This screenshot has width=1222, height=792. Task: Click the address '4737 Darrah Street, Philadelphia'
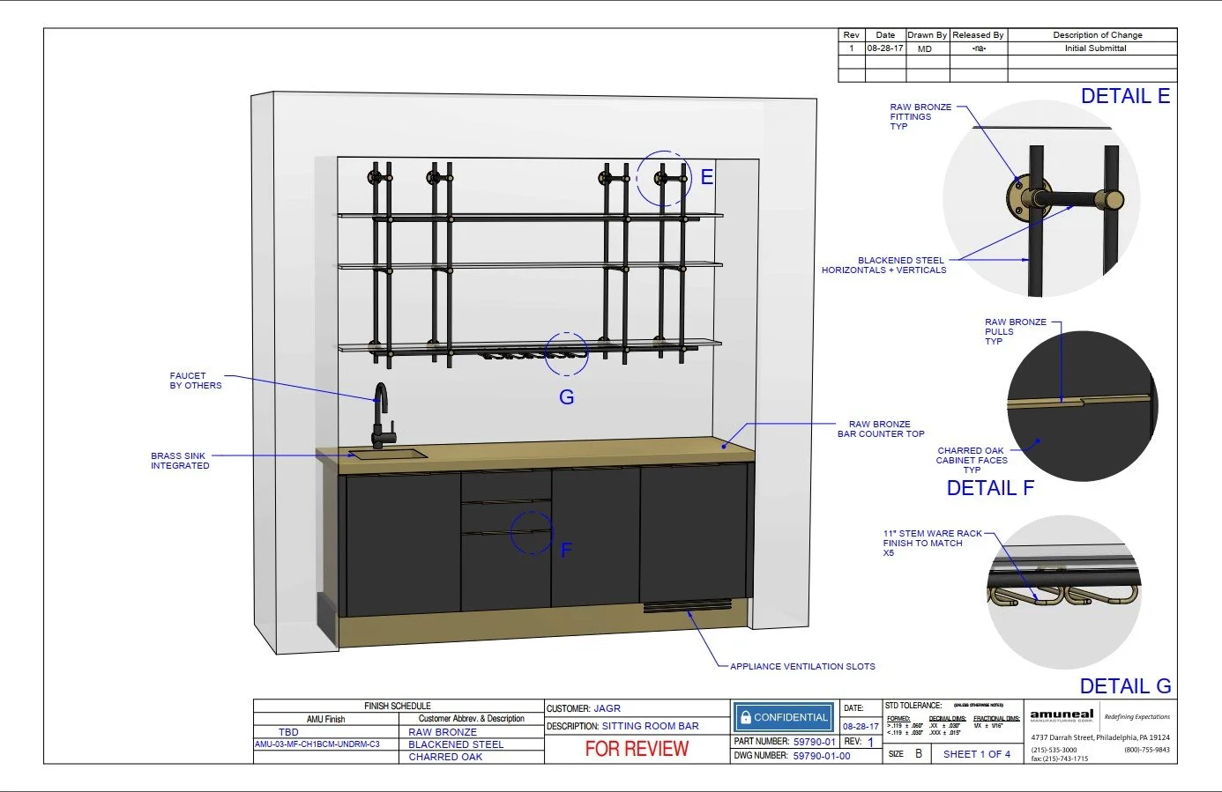click(1100, 737)
